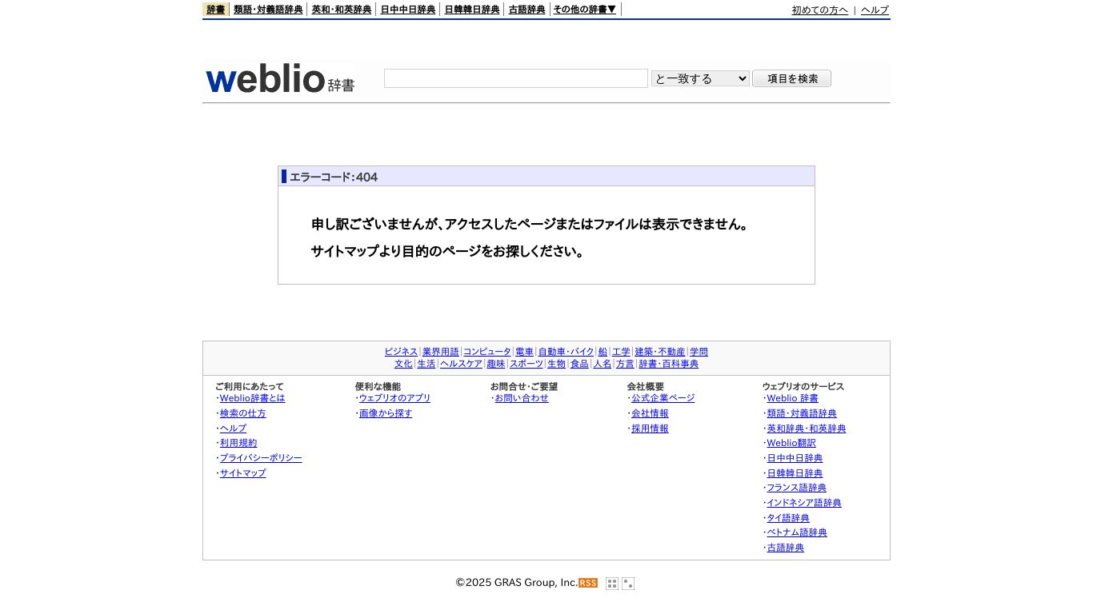Open 利用規約 link
This screenshot has height=614, width=1093.
click(x=238, y=443)
